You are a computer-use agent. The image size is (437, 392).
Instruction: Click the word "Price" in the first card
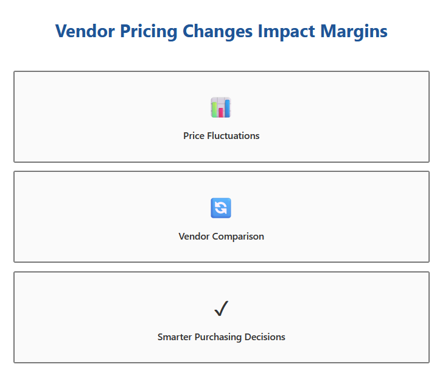[x=194, y=136]
